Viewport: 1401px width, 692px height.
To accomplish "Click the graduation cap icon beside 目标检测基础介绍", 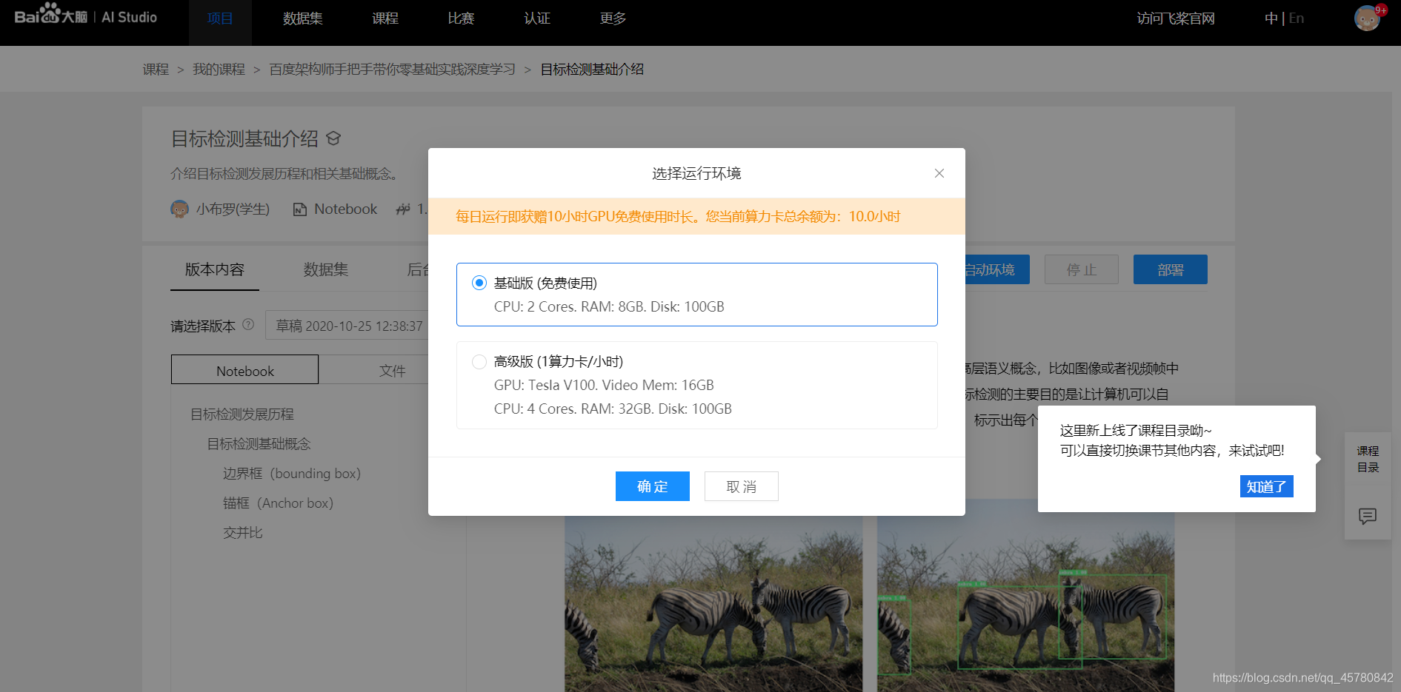I will pos(333,138).
